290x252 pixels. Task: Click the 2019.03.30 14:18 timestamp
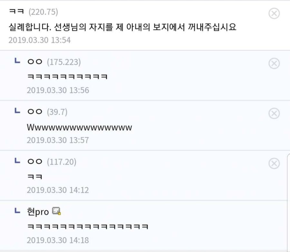pos(58,240)
